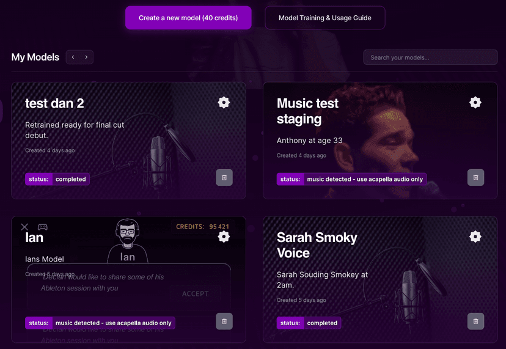Go to previous models page chevron

pos(73,57)
